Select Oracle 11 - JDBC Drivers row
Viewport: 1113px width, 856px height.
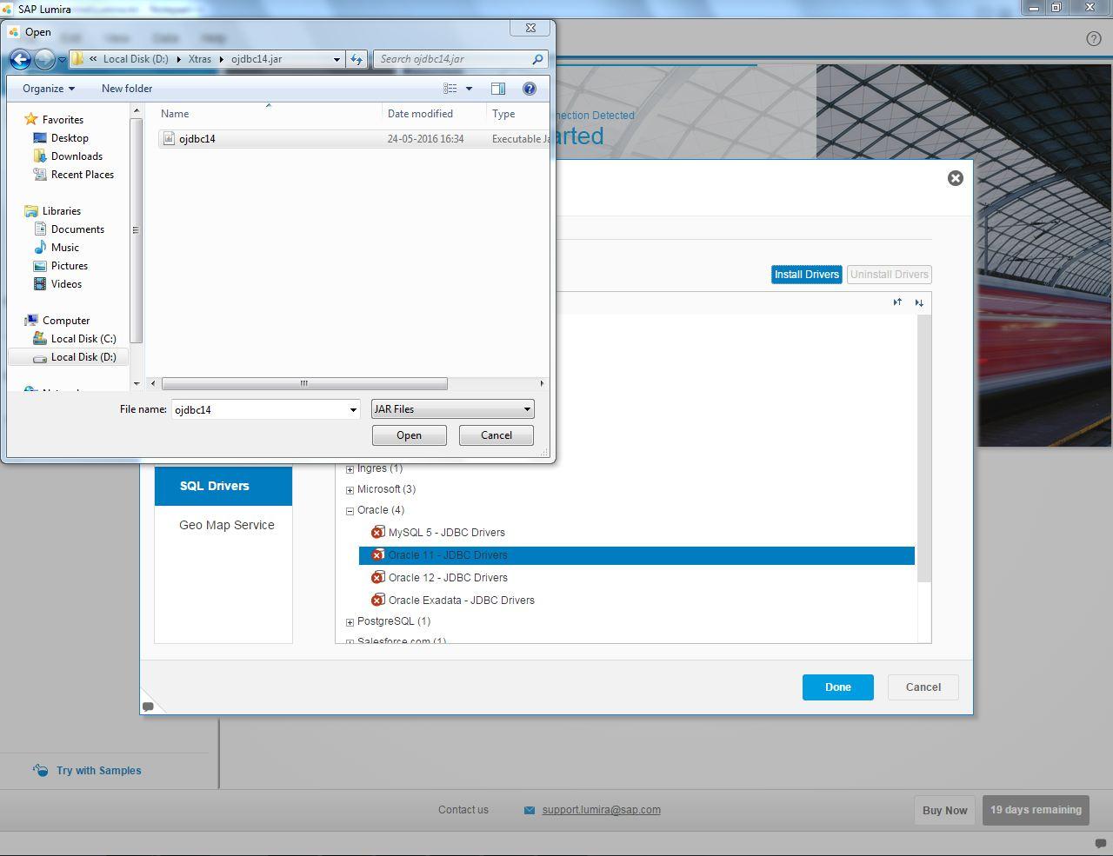[636, 555]
